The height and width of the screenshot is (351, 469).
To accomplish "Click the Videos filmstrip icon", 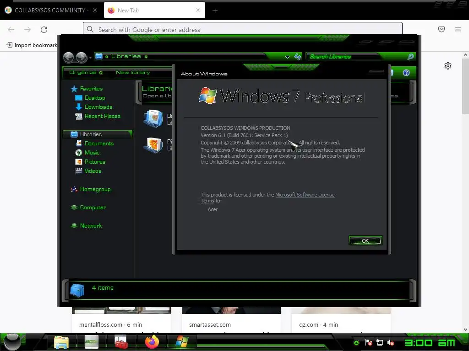I will click(79, 171).
